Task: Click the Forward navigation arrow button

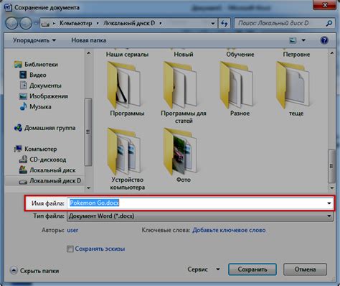Action: 25,24
